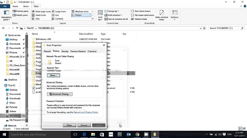Open File Explorer from the taskbar

[93, 134]
